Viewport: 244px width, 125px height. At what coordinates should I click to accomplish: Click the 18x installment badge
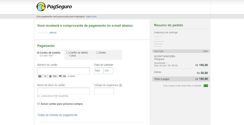coord(64,76)
